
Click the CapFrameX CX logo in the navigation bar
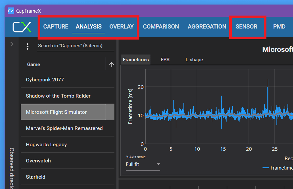(22, 27)
